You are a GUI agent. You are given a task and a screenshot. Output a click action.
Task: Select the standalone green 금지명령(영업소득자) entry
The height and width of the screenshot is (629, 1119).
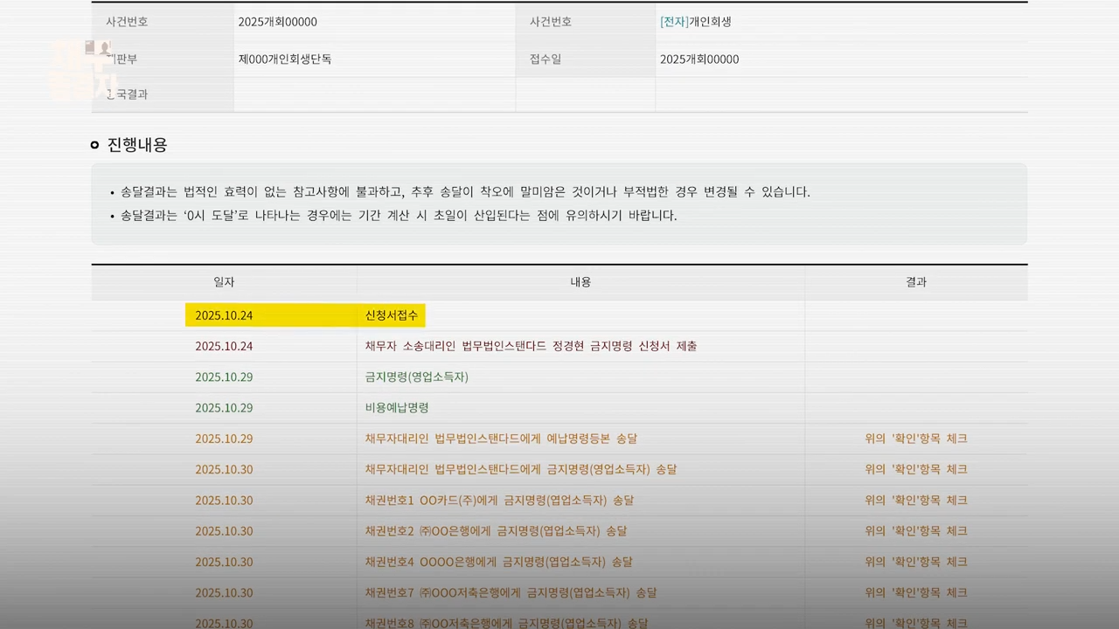tap(416, 377)
